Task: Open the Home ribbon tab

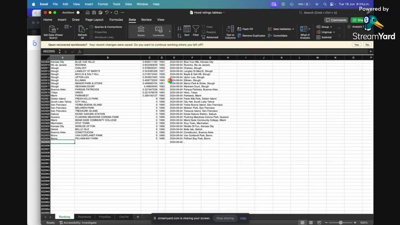Action: pyautogui.click(x=47, y=20)
